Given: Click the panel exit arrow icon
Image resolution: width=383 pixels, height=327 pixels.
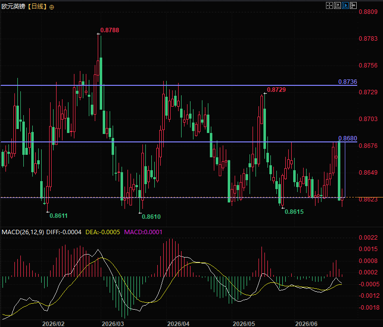Looking at the screenshot, I should [x=353, y=5].
